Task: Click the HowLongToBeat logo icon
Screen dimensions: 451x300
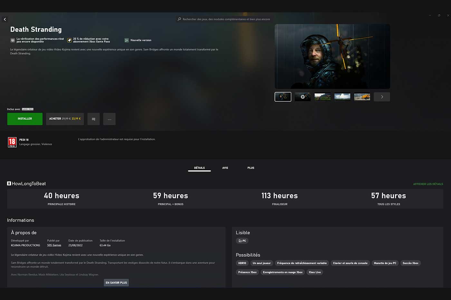Action: [9, 183]
